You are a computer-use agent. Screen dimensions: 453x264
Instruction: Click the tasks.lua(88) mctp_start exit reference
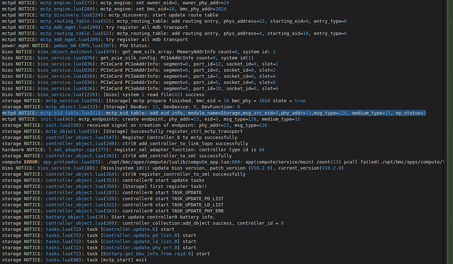pyautogui.click(x=58, y=261)
